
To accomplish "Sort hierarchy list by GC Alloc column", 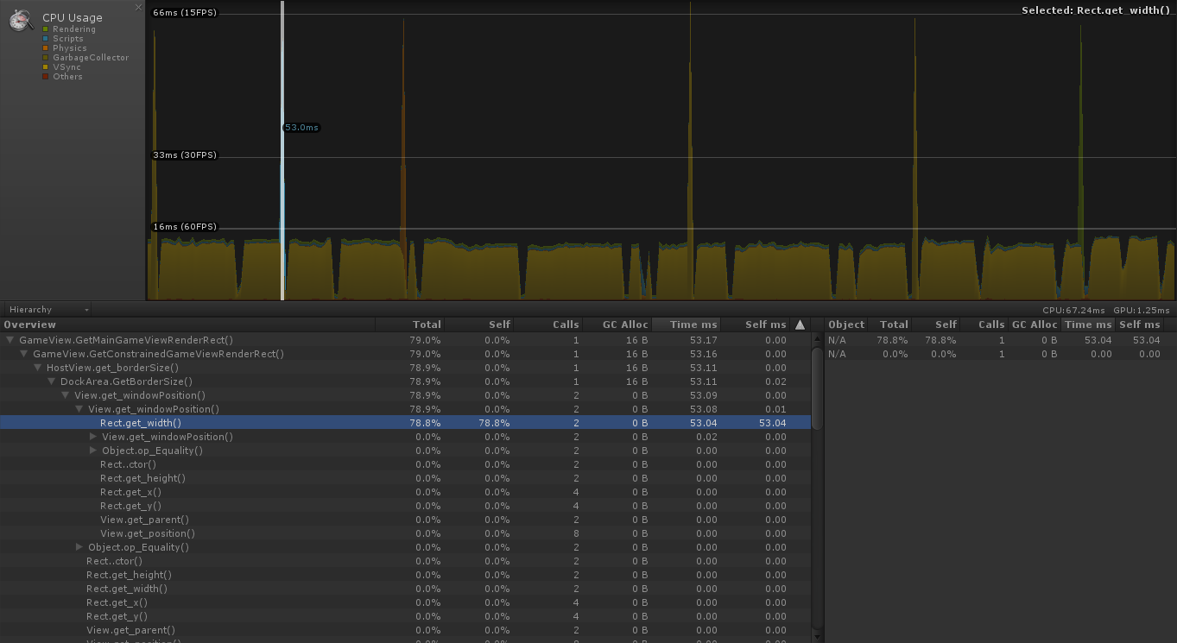I will [x=617, y=325].
